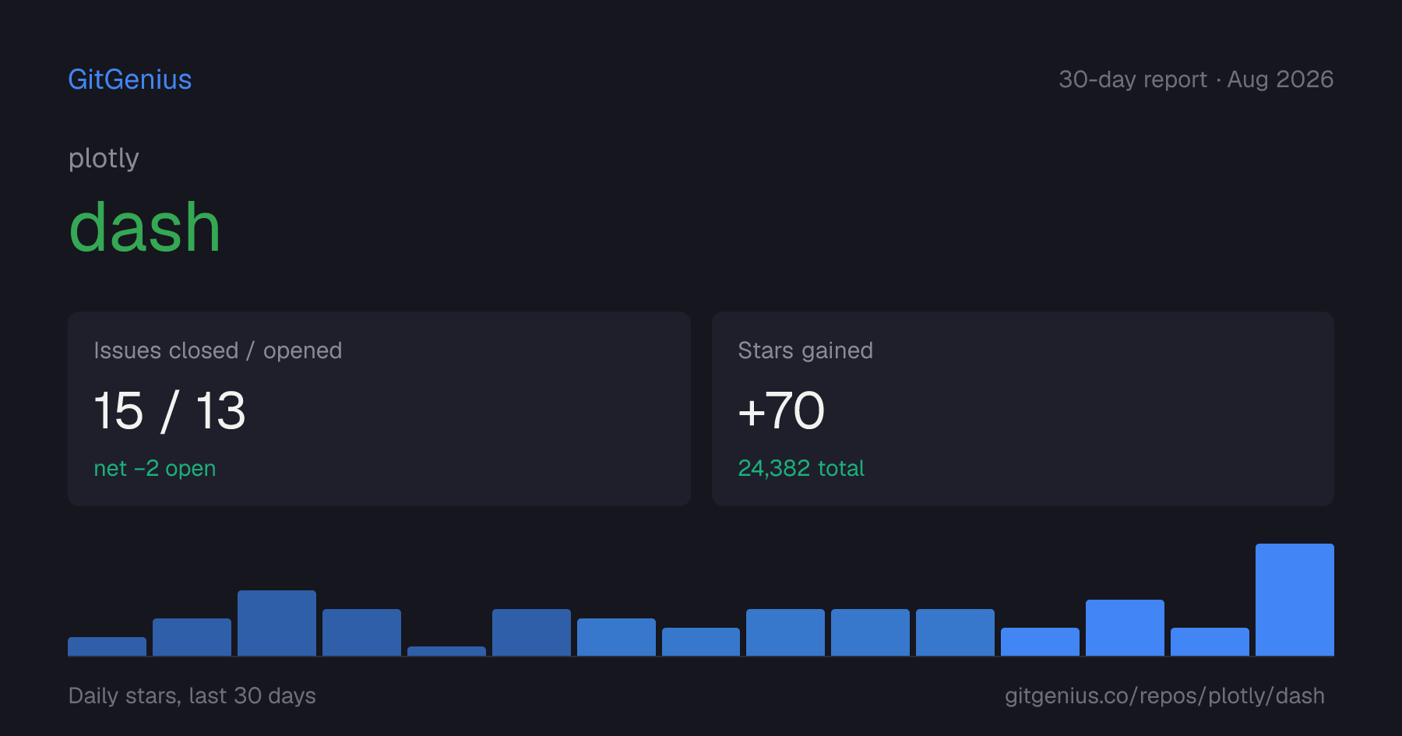This screenshot has height=736, width=1402.
Task: Click the 'Issues closed / opened' label
Action: point(218,350)
